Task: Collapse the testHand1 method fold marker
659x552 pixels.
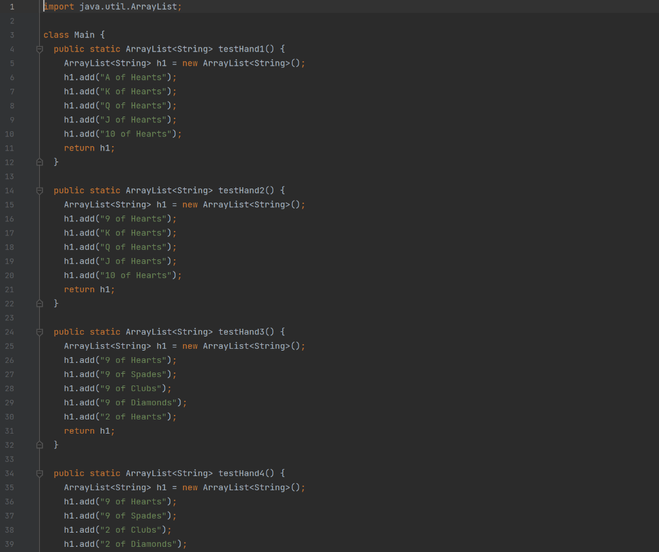Action: pyautogui.click(x=39, y=49)
